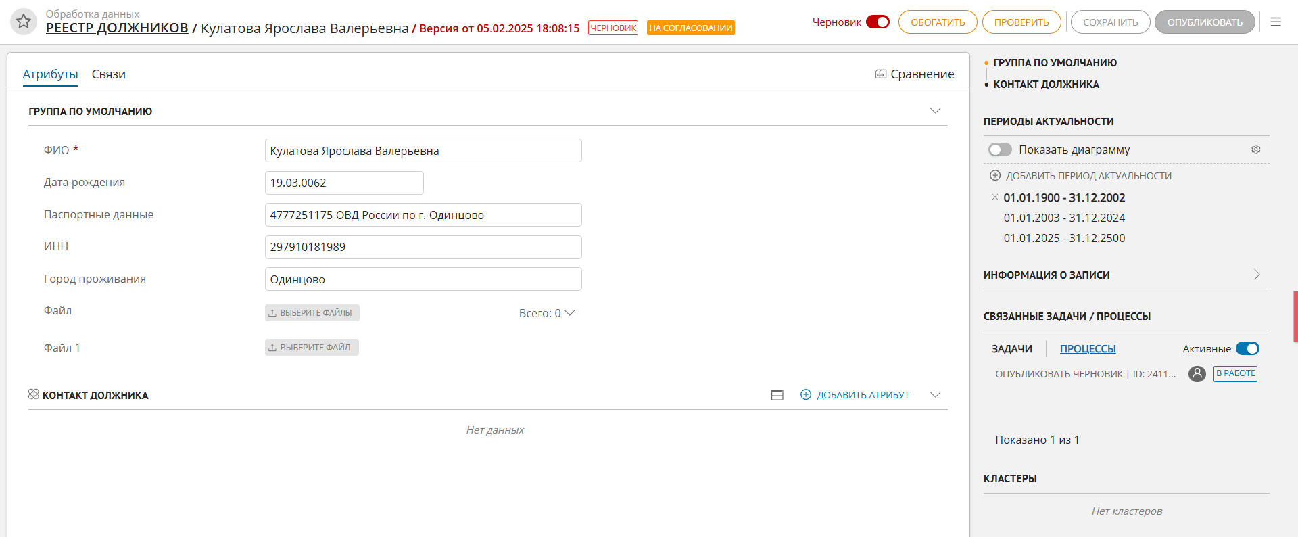Click the ИНН input field

click(423, 247)
